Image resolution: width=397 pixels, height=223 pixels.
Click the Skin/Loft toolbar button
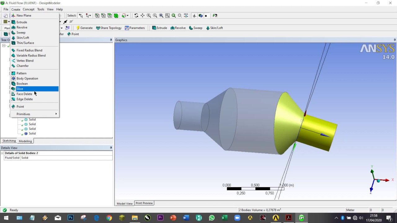coord(215,28)
